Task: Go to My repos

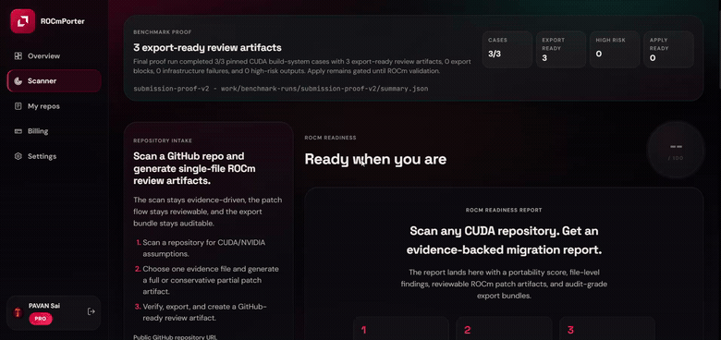Action: (x=55, y=106)
